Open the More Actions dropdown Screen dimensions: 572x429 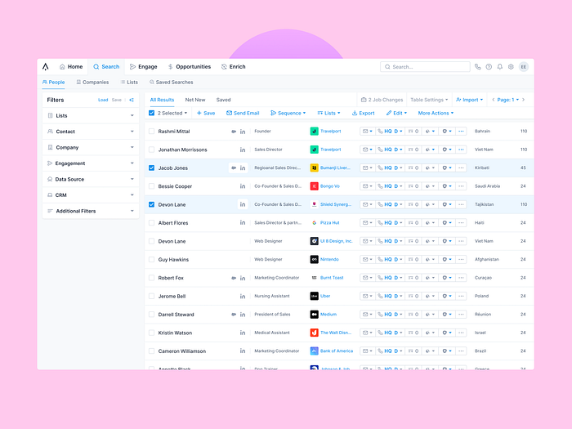pos(436,113)
